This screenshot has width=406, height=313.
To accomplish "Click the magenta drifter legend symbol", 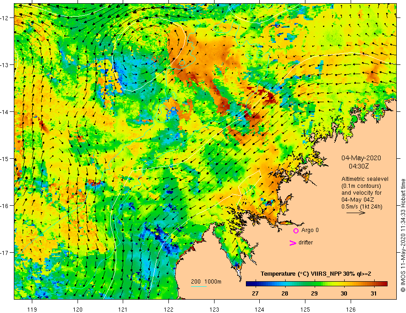I will [293, 243].
